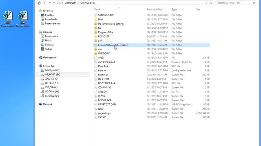Select the soft folder icon

[95, 41]
